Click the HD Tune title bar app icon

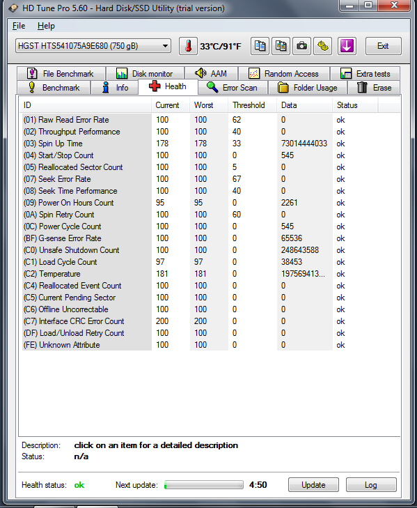click(13, 8)
